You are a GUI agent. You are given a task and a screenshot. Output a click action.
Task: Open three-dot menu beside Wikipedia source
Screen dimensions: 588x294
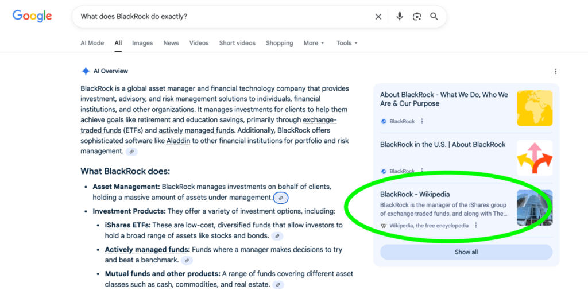click(x=476, y=226)
